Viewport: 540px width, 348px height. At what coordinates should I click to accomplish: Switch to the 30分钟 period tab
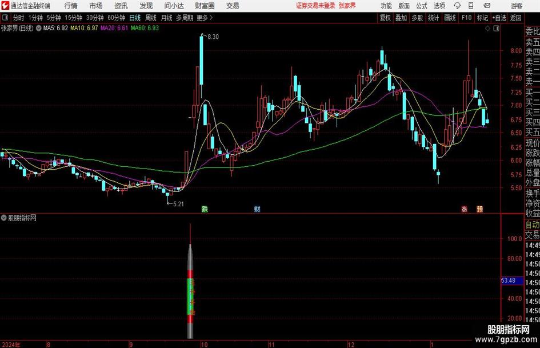tap(95, 18)
